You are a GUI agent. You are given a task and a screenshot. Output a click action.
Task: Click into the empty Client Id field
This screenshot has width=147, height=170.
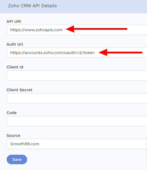77,75
